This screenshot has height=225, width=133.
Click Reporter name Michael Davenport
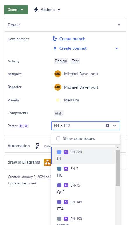coord(81,87)
